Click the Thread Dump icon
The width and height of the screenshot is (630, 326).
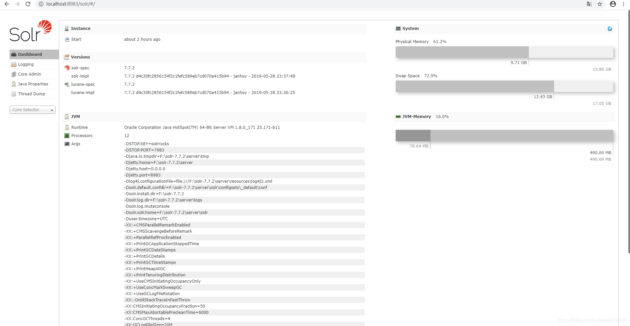(x=14, y=94)
